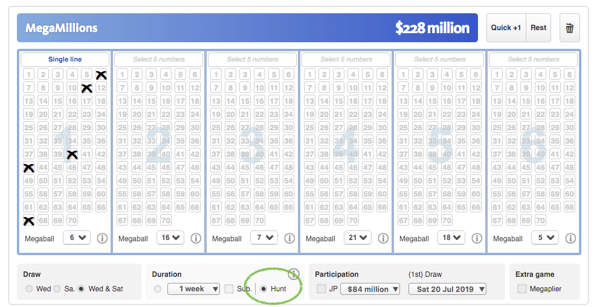Viewport: 594px width, 307px height.
Task: Click the info icon beside first Megaball dropdown
Action: 102,238
